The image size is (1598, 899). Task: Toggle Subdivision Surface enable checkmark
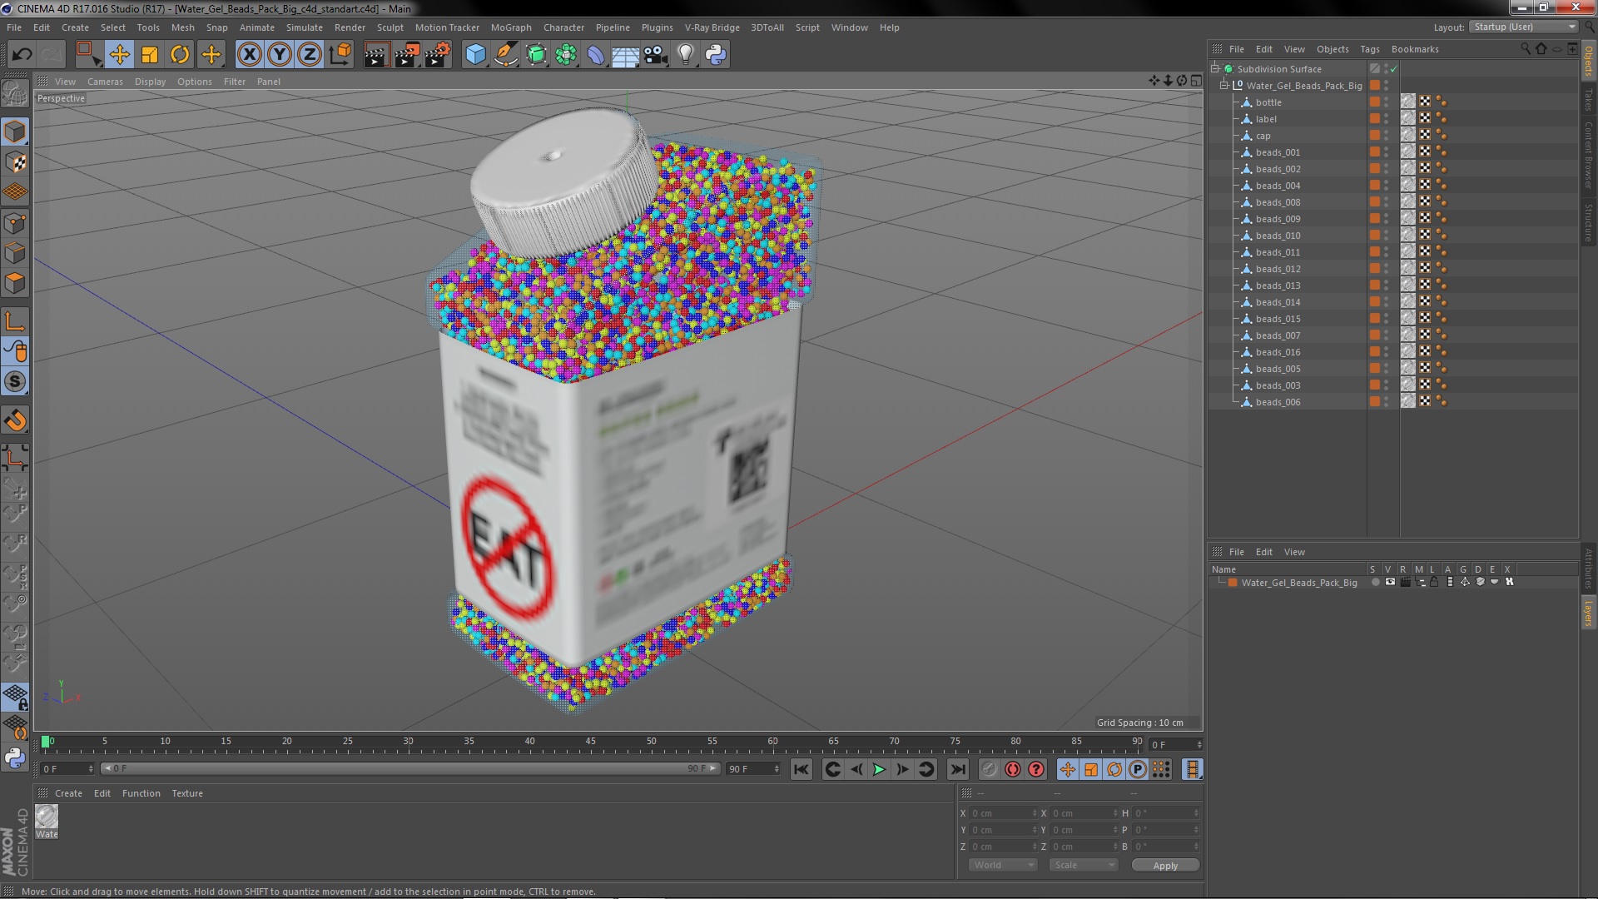point(1393,69)
